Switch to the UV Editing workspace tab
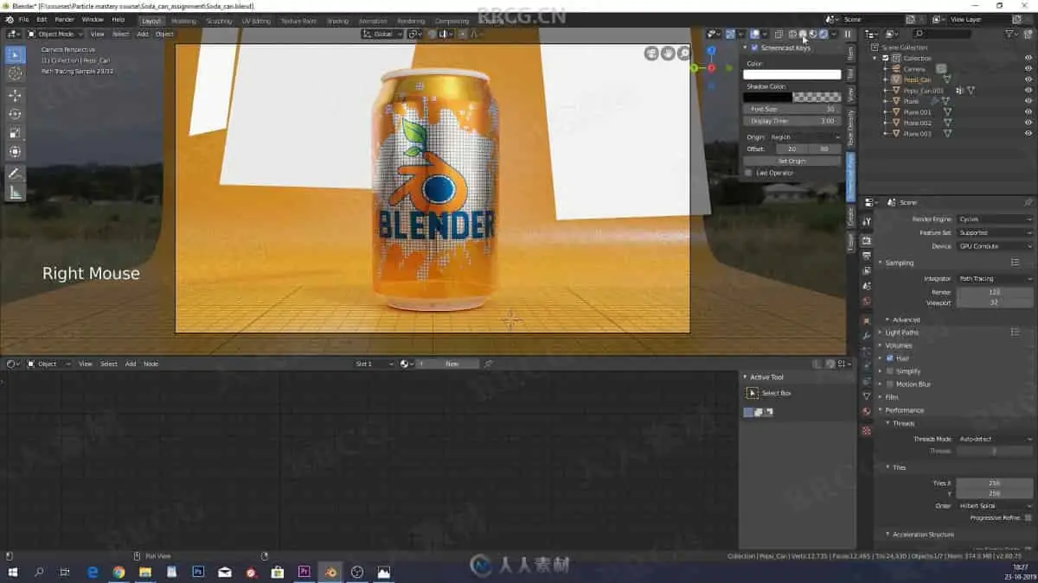The height and width of the screenshot is (583, 1038). click(x=256, y=21)
